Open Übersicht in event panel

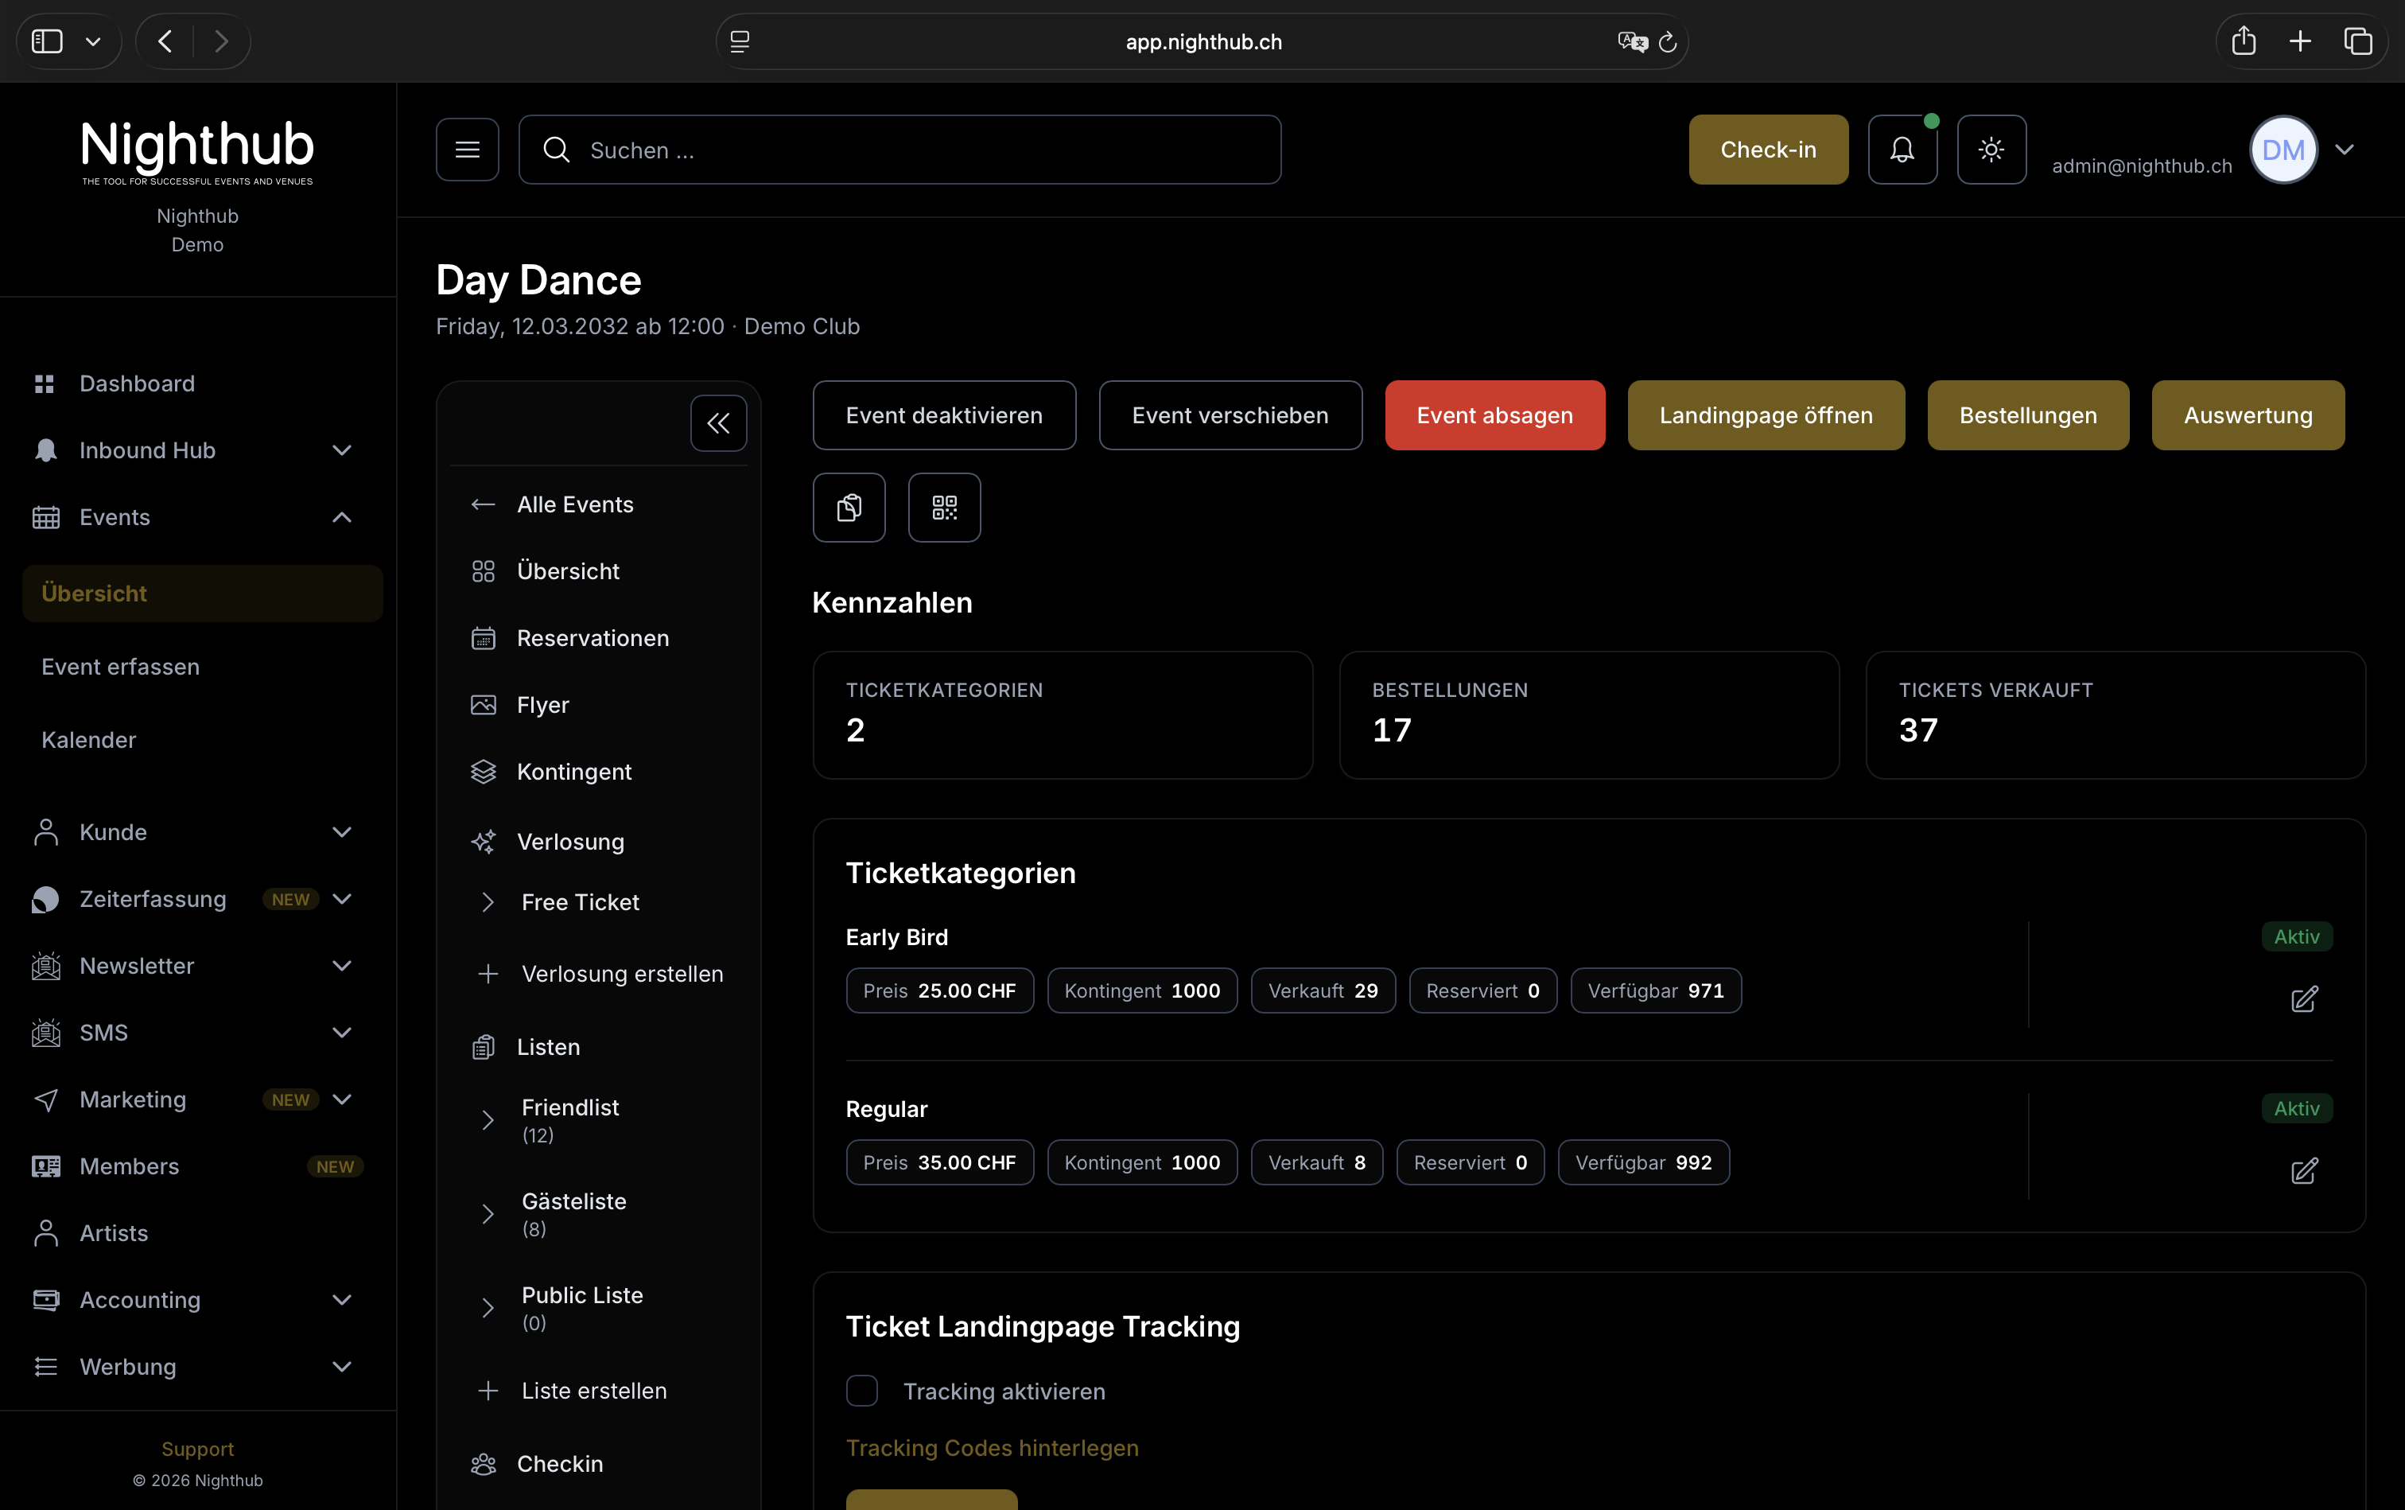point(568,571)
